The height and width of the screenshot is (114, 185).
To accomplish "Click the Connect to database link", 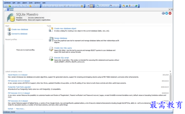I will point(19,34).
